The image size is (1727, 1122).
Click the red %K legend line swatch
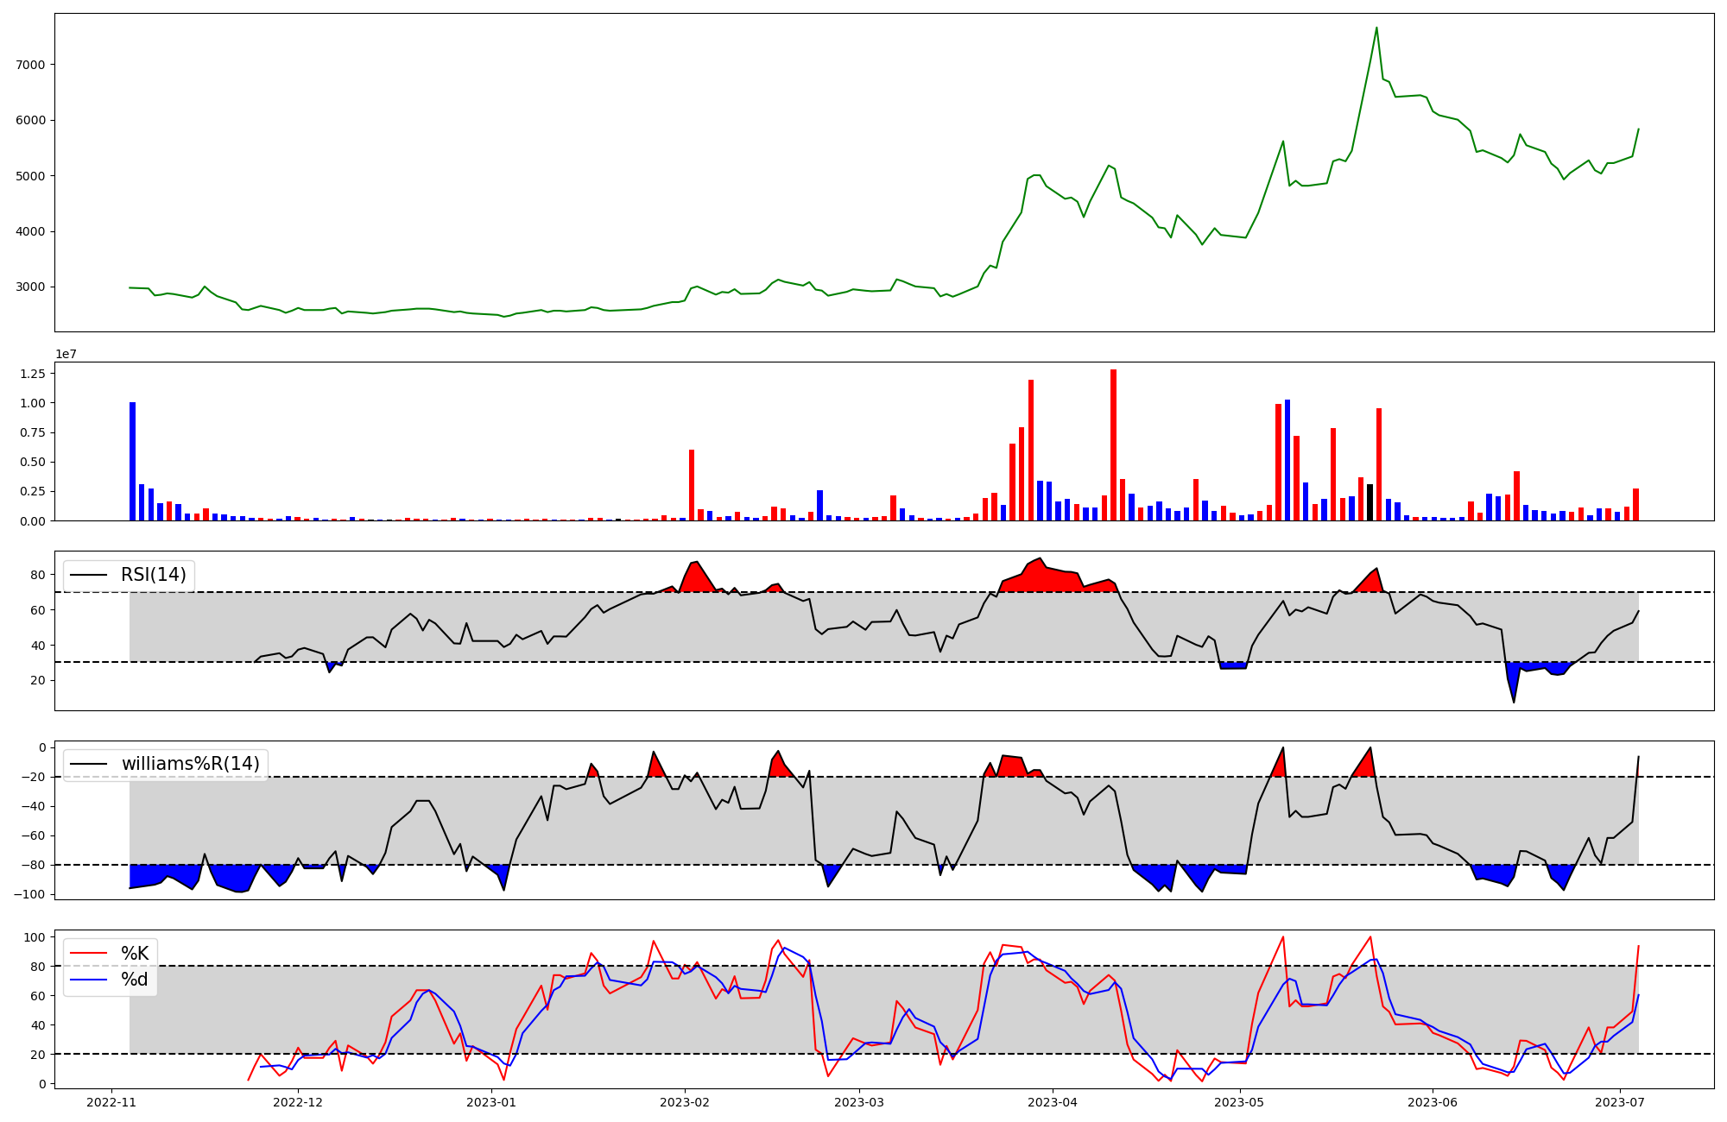tap(89, 954)
